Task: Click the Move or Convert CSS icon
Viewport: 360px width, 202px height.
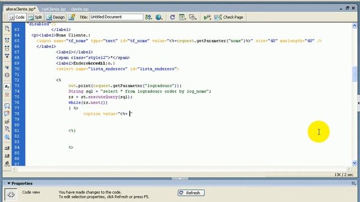Action: point(7,137)
